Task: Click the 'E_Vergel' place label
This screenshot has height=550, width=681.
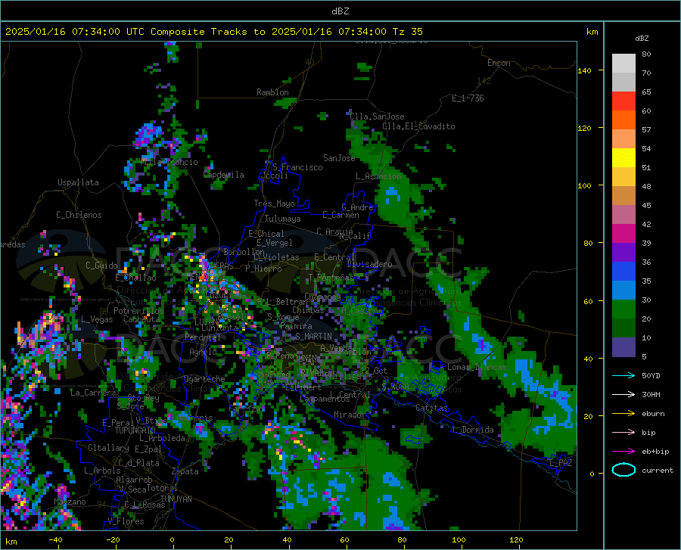Action: point(275,243)
